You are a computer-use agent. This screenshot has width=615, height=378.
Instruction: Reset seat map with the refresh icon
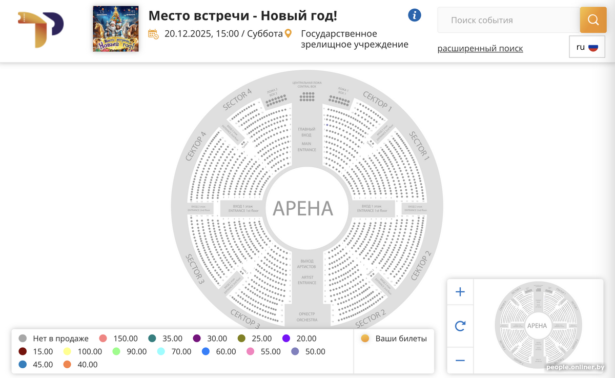(x=460, y=326)
